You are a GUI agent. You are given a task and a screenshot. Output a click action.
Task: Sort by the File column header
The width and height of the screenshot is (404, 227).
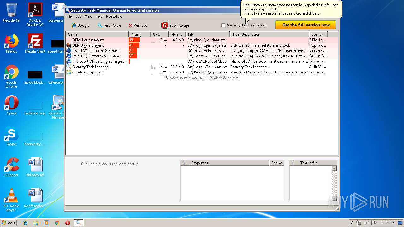click(208, 34)
